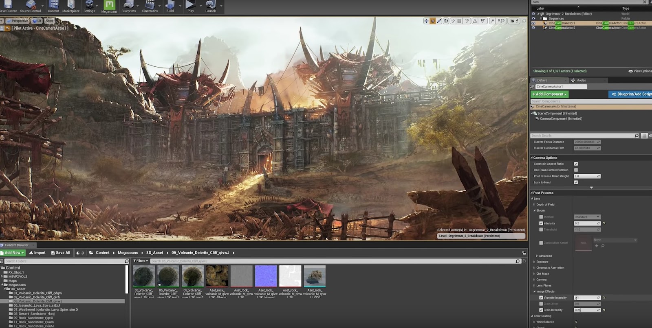
Task: Toggle rotation snapping triangle icon
Action: [x=475, y=21]
